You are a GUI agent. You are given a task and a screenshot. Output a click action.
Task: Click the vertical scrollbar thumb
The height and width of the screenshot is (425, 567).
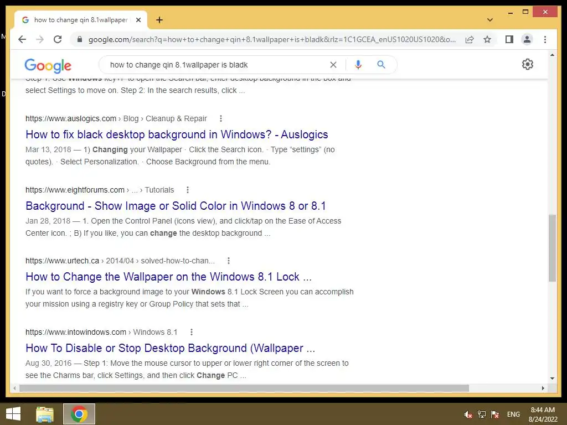tap(552, 247)
